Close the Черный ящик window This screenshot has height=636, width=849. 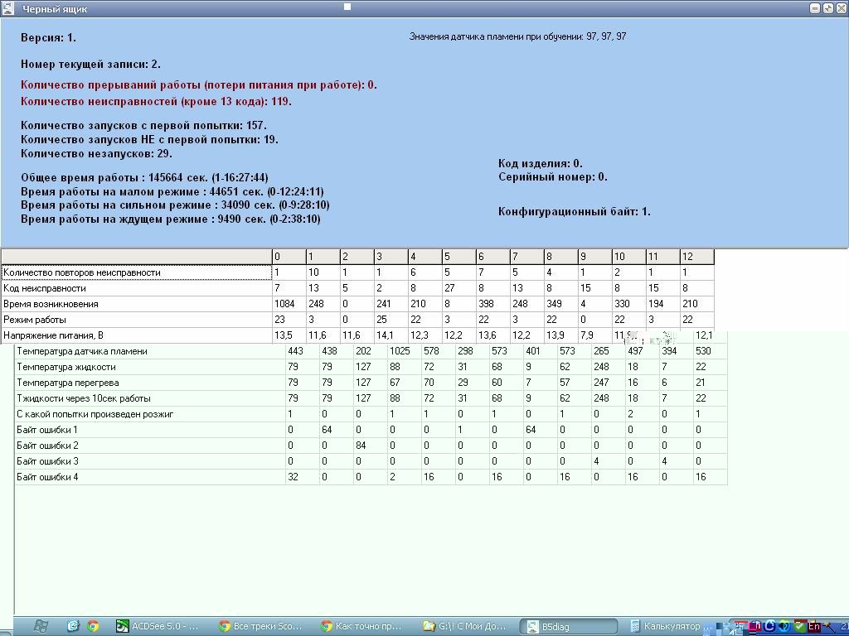(x=841, y=8)
